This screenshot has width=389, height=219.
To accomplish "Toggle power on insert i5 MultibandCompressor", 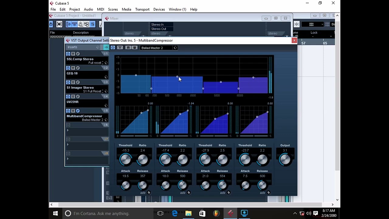I will click(68, 111).
